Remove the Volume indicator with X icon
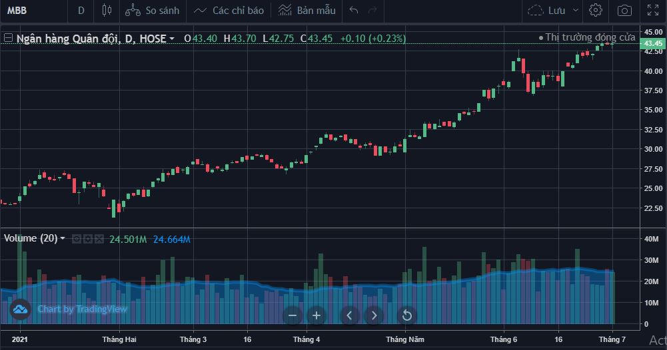This screenshot has height=350, width=667. coord(98,239)
